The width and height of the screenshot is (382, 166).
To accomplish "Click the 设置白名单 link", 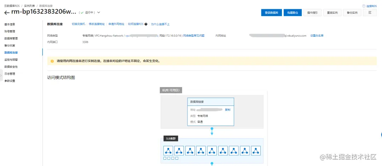I will point(317,36).
